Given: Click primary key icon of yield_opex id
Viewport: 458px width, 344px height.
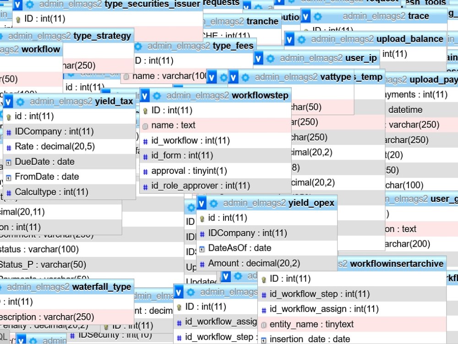Looking at the screenshot, I should coord(202,218).
